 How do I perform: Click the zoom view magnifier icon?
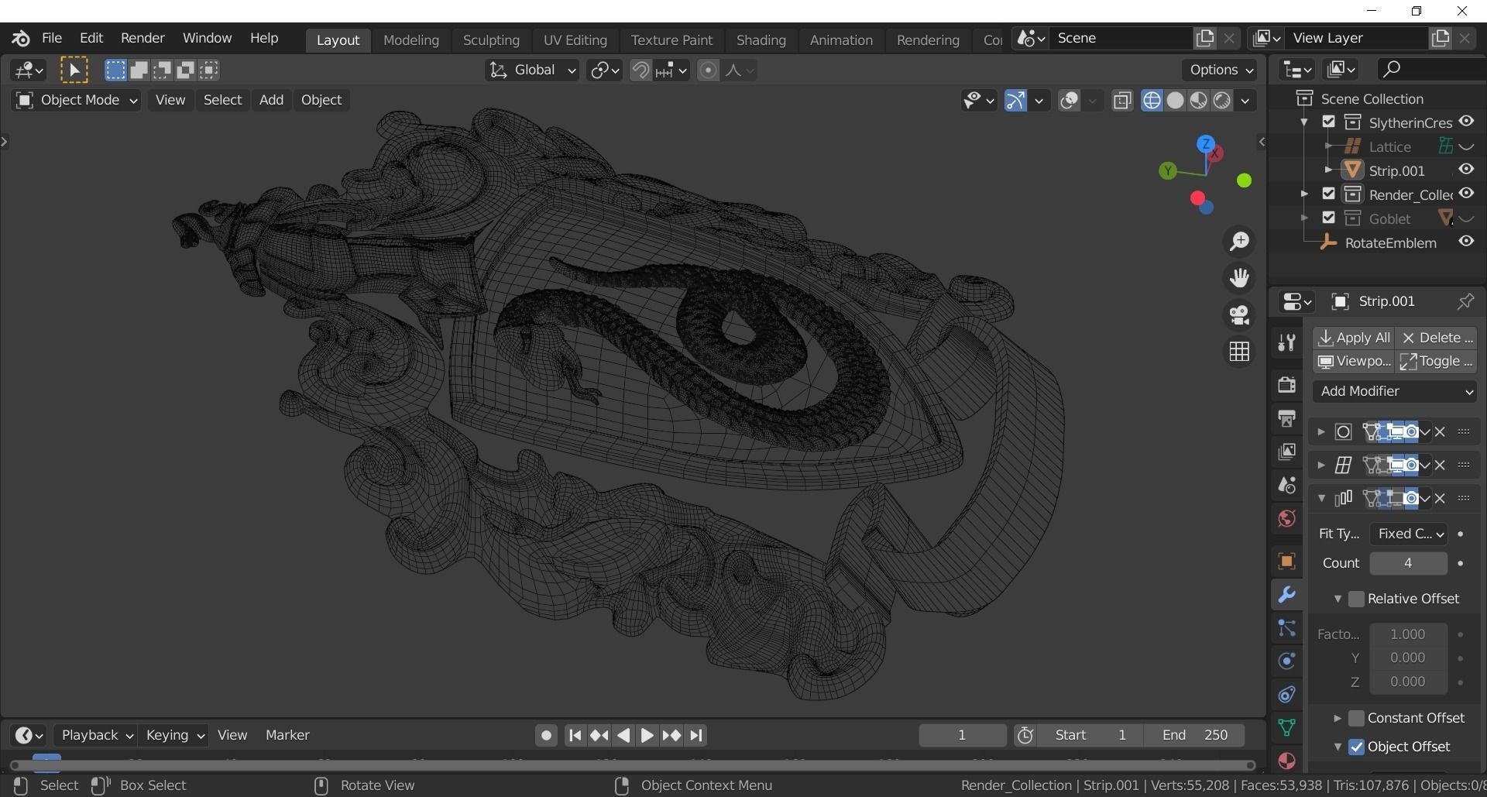pos(1239,242)
